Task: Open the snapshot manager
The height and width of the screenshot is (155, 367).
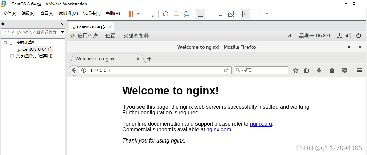Action: [x=186, y=14]
